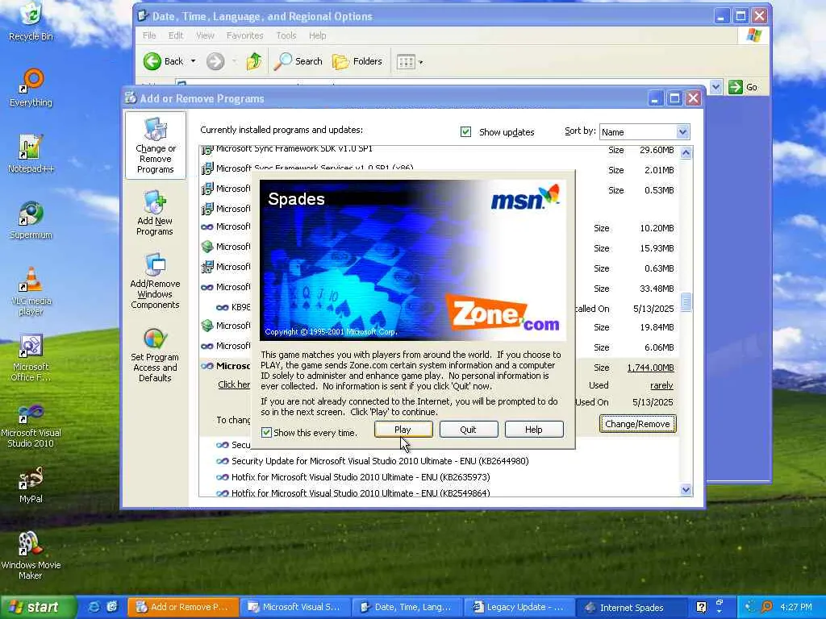826x619 pixels.
Task: Click Help in the Spades dialog
Action: [x=534, y=430]
